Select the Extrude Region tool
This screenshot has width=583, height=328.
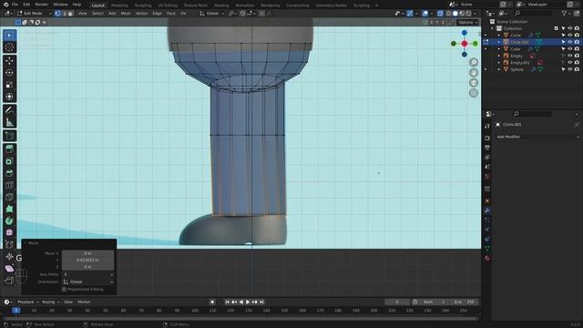pos(9,149)
